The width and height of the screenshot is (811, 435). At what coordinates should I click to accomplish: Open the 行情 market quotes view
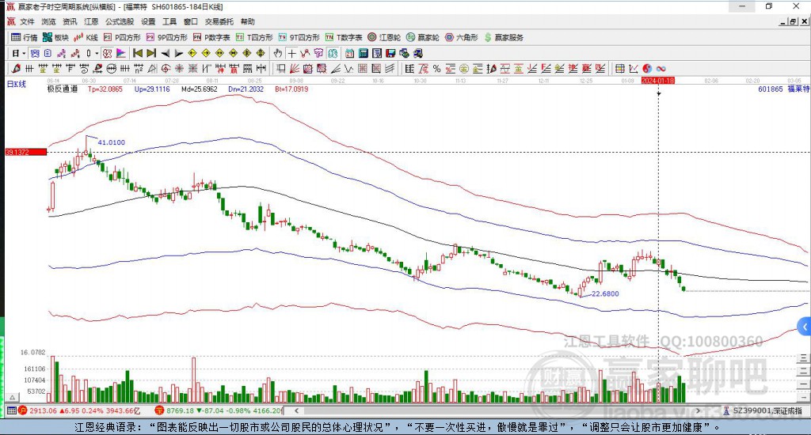24,37
